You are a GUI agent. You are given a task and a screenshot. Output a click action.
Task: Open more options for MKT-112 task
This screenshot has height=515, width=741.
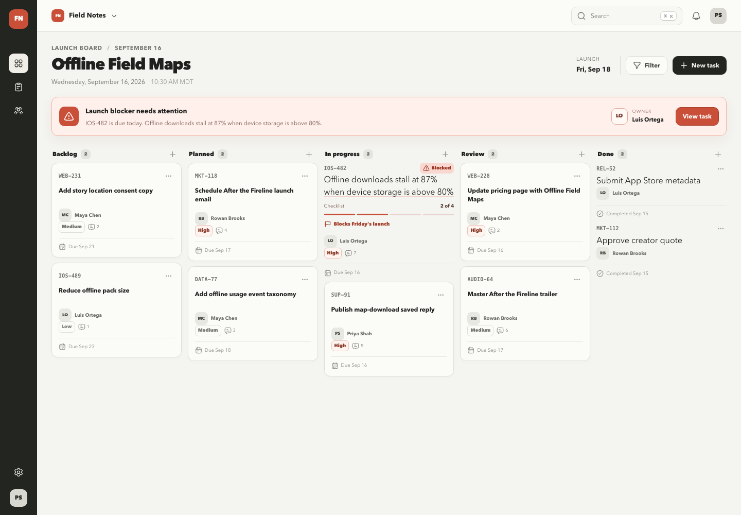tap(721, 229)
